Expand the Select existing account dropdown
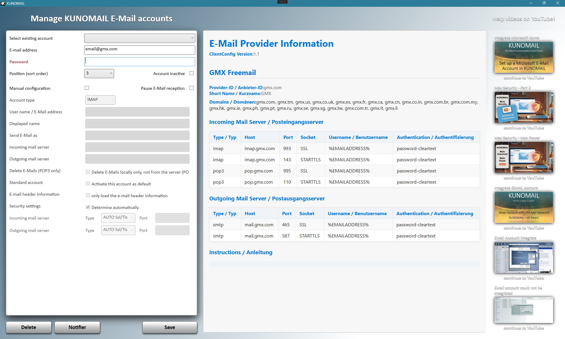565x339 pixels. [139, 38]
